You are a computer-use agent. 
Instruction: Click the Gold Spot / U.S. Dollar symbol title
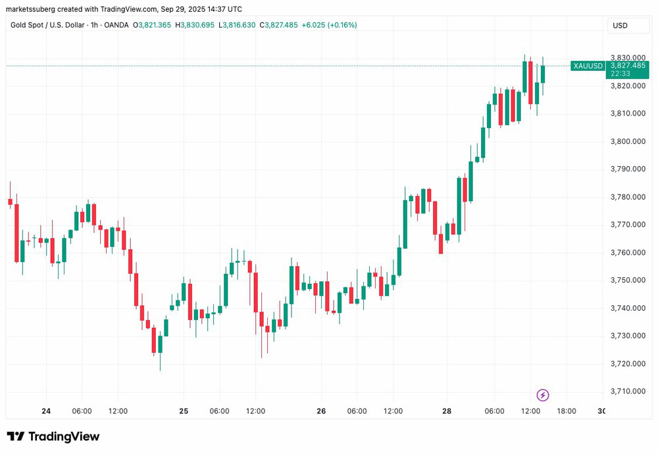[x=47, y=25]
